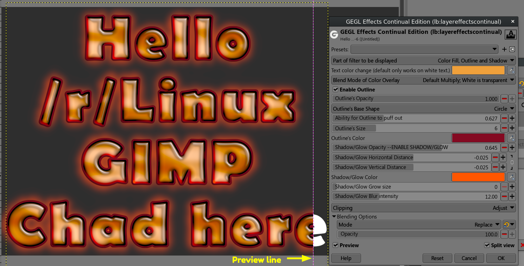The width and height of the screenshot is (524, 266).
Task: Increase Shadow/Glow Blur intensity plus
Action: click(512, 197)
